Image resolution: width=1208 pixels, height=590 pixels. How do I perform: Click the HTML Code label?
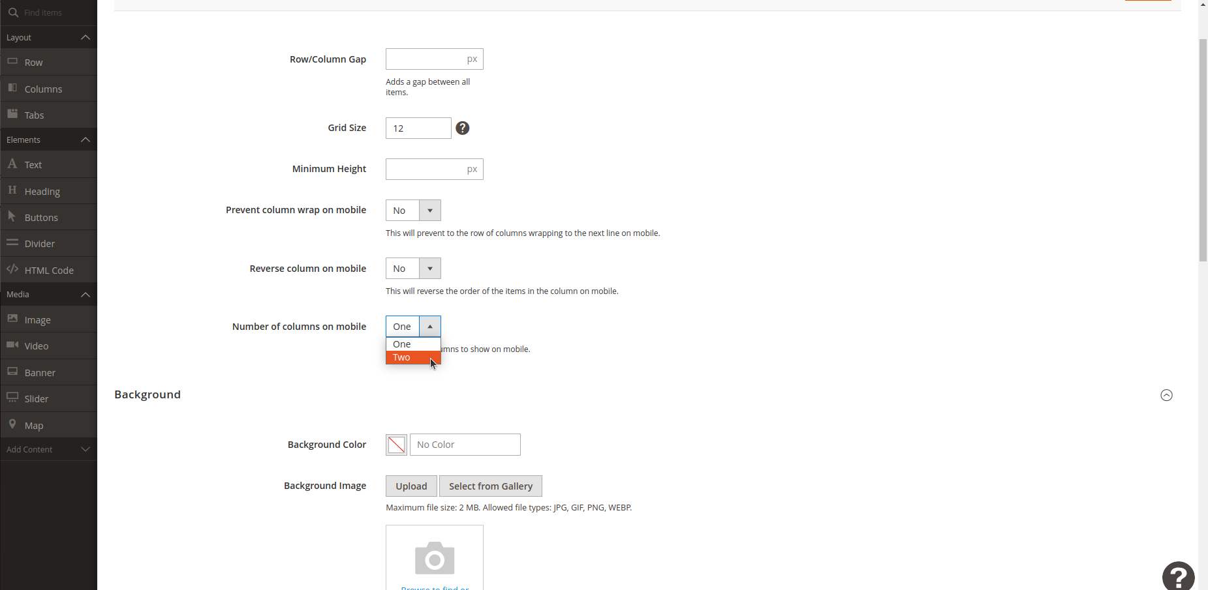(x=49, y=270)
